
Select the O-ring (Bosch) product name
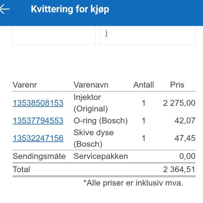coord(101,121)
